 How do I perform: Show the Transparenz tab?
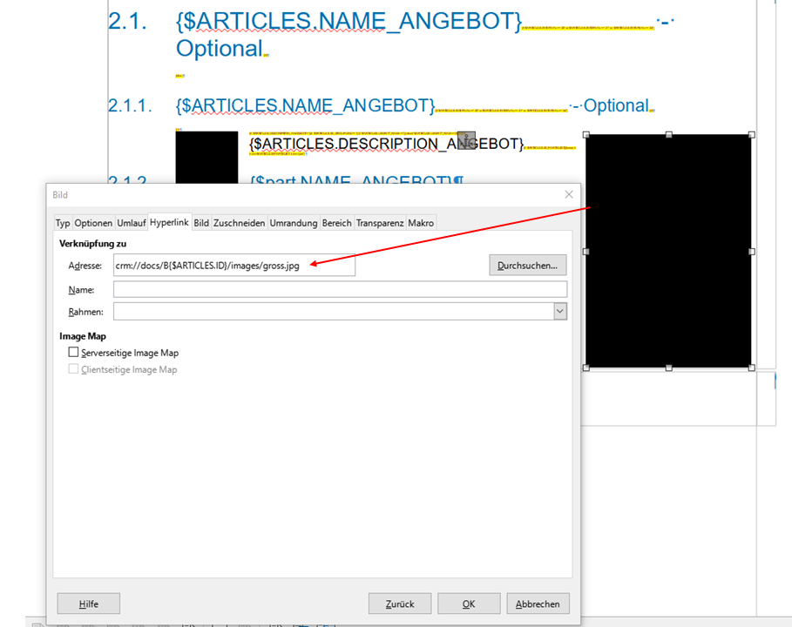click(380, 223)
